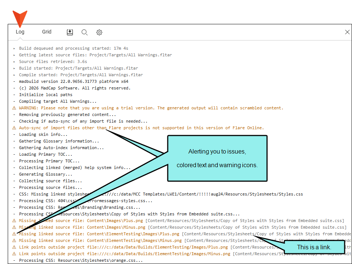Select 'Gathering Glossary information...' line
The height and width of the screenshot is (264, 352).
point(59,141)
